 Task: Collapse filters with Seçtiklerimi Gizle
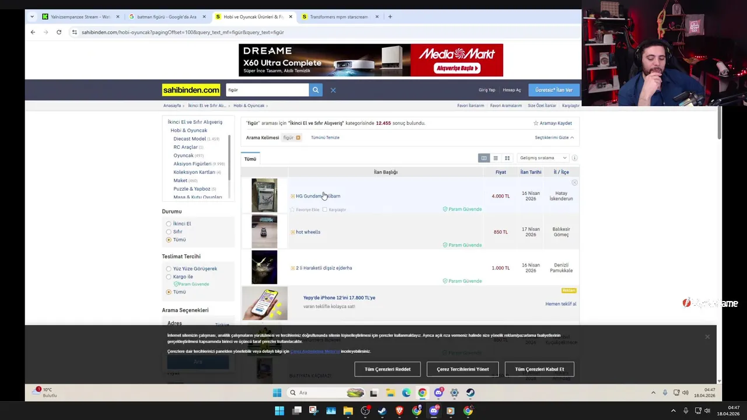pos(554,138)
